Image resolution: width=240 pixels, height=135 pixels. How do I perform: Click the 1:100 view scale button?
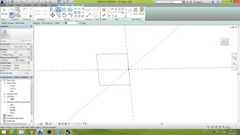[x=40, y=124]
